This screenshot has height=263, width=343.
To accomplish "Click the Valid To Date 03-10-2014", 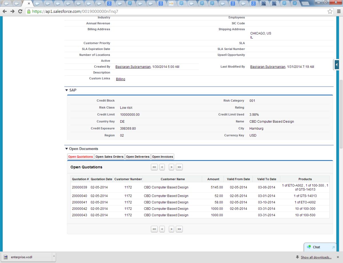I will [x=267, y=202].
